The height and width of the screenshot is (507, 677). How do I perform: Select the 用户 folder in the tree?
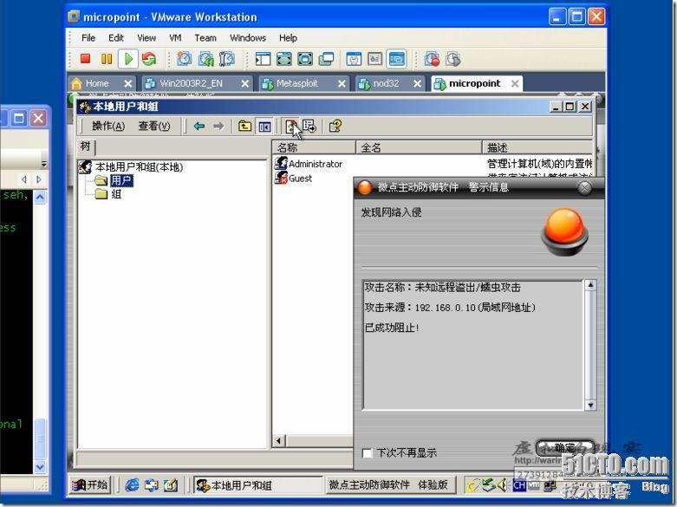point(121,180)
